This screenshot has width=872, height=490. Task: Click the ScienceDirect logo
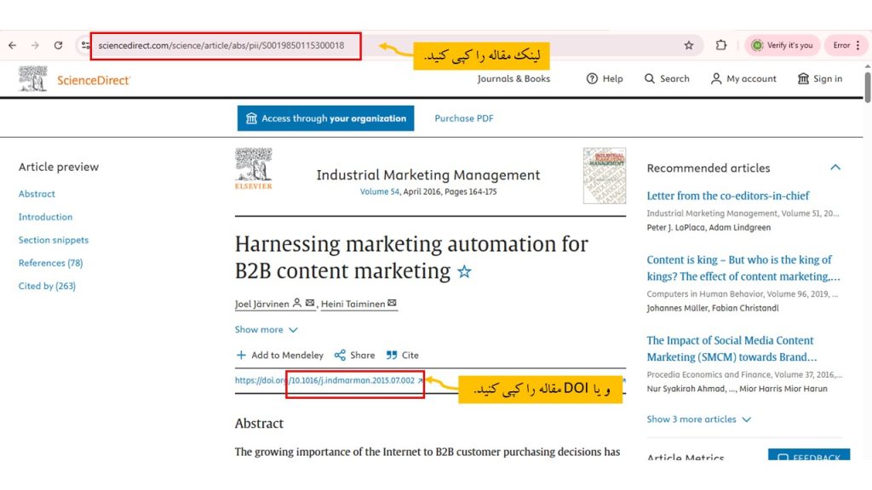tap(75, 79)
